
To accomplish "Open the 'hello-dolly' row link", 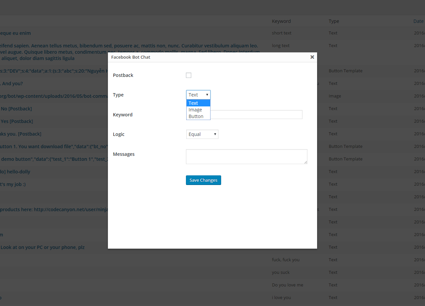I will click(x=15, y=172).
